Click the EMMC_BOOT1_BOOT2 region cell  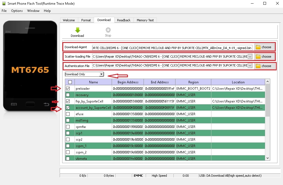coord(193,88)
